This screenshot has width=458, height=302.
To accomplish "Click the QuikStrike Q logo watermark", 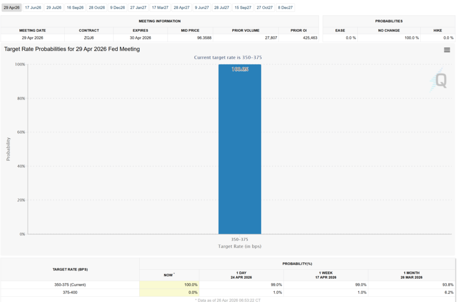I will [x=439, y=80].
